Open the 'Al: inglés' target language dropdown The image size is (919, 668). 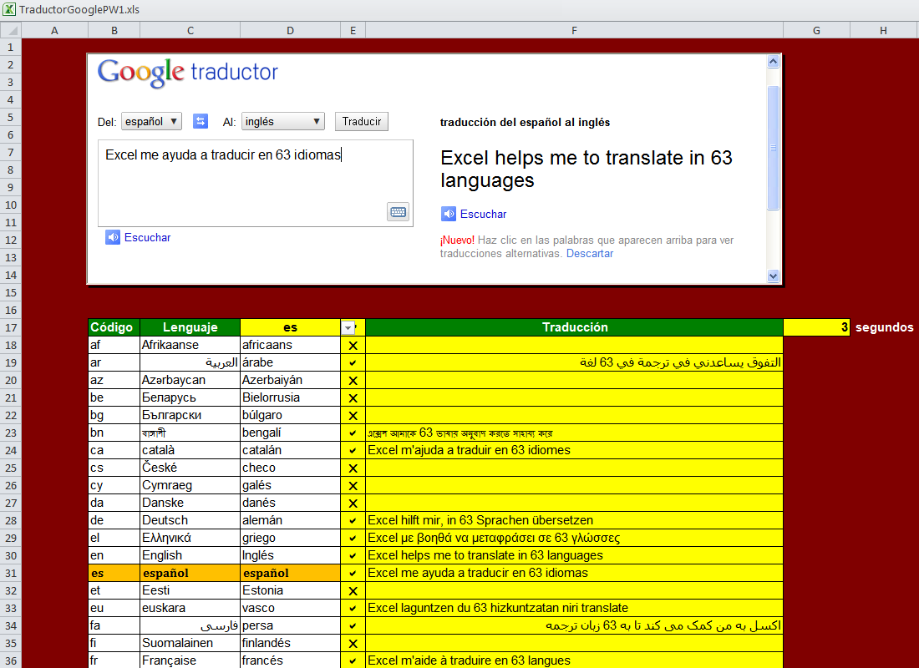[283, 121]
